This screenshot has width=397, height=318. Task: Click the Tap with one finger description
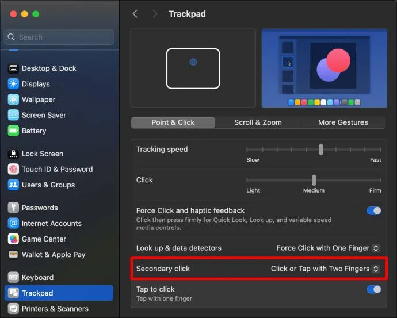(x=164, y=298)
